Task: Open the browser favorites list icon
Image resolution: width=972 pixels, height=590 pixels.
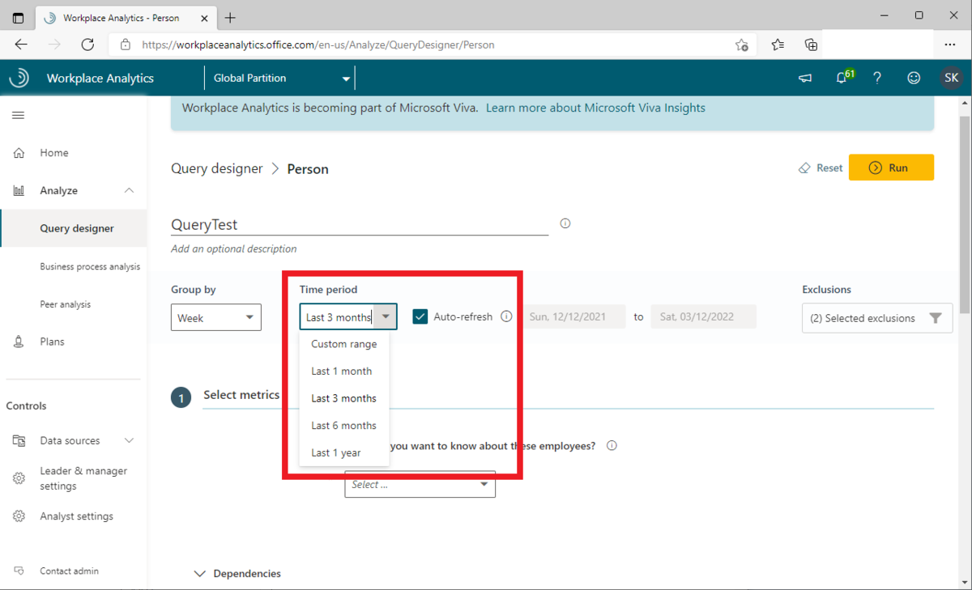Action: pyautogui.click(x=778, y=45)
